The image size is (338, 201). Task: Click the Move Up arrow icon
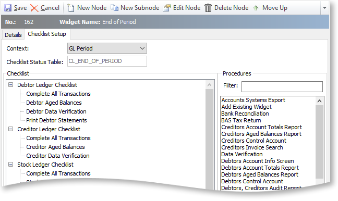[256, 8]
